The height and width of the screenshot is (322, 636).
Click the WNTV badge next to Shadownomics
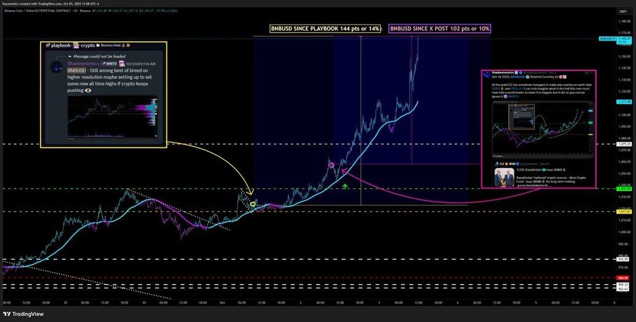click(x=110, y=64)
